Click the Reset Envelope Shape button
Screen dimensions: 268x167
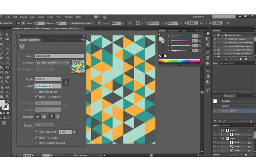pos(82,23)
